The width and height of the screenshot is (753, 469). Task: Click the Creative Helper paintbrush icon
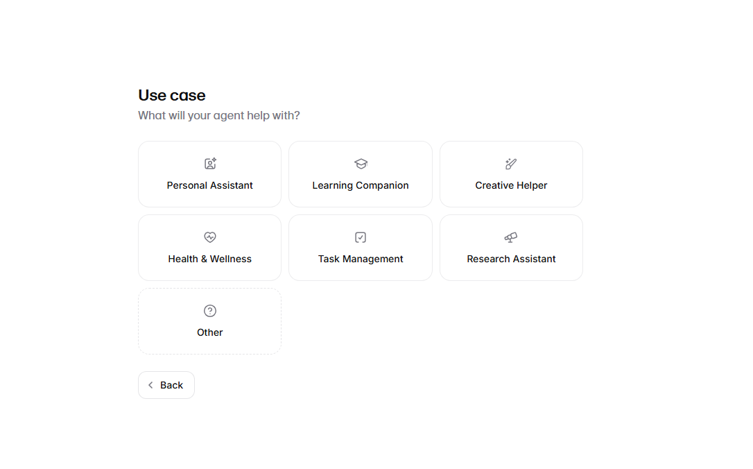click(x=511, y=163)
